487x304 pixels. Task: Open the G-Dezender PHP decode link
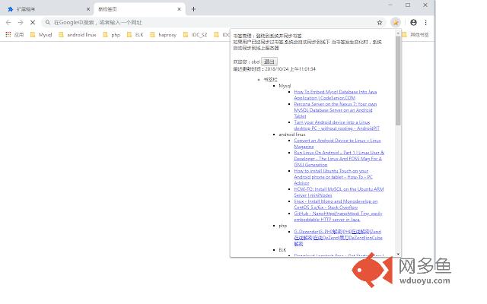pyautogui.click(x=338, y=238)
